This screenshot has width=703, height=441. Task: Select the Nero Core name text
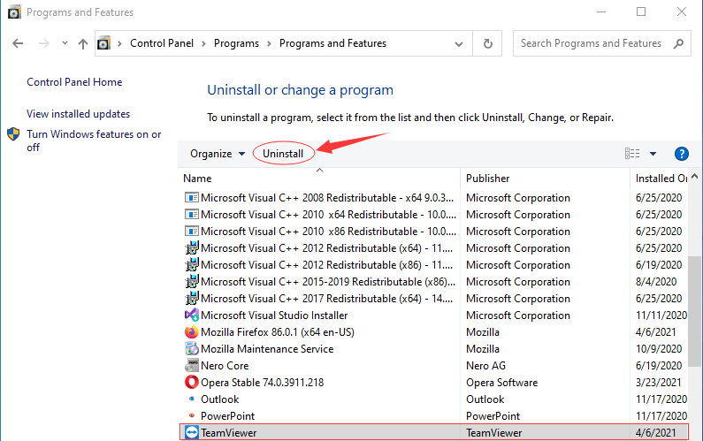pos(225,366)
